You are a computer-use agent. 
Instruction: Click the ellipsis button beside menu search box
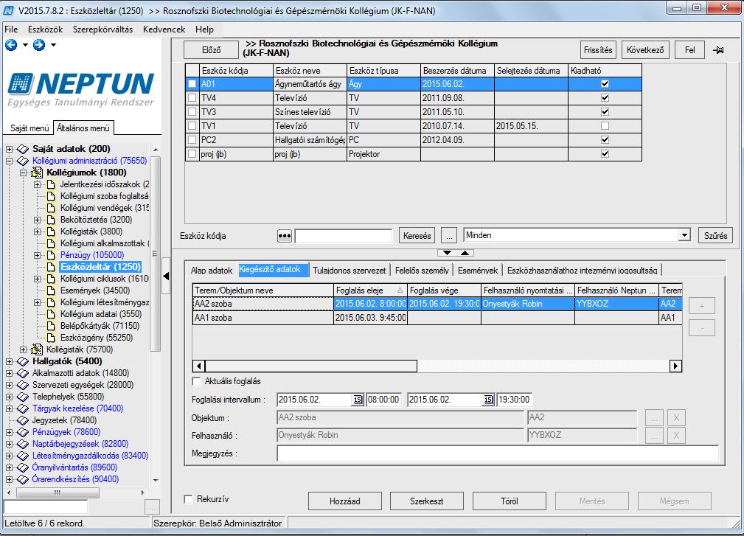[152, 507]
